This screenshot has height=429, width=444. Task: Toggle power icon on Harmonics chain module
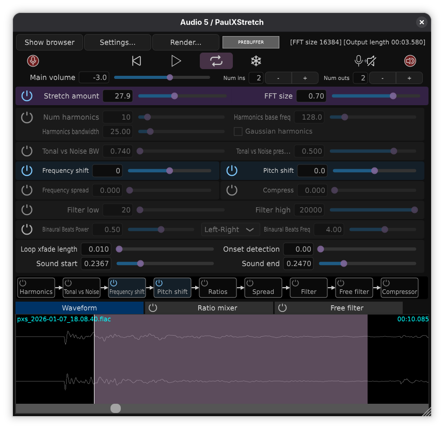tap(23, 283)
